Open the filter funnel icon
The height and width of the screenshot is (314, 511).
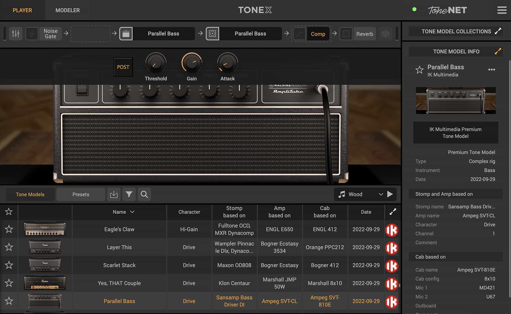129,194
